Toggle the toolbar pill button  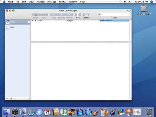[x=129, y=11]
